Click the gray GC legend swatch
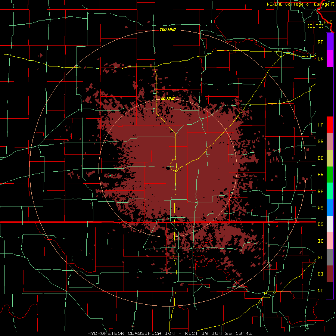336x336 pixels. click(x=330, y=257)
